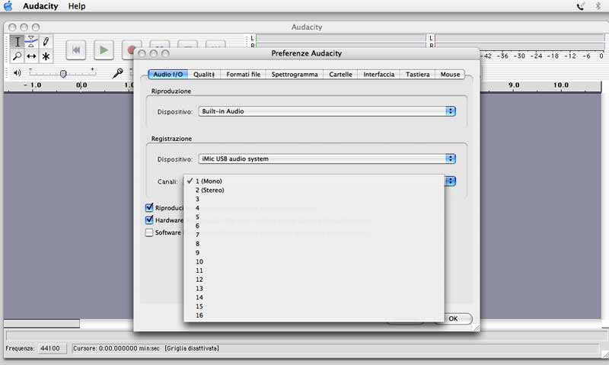
Task: Choose 15 channels in the list
Action: pos(314,306)
